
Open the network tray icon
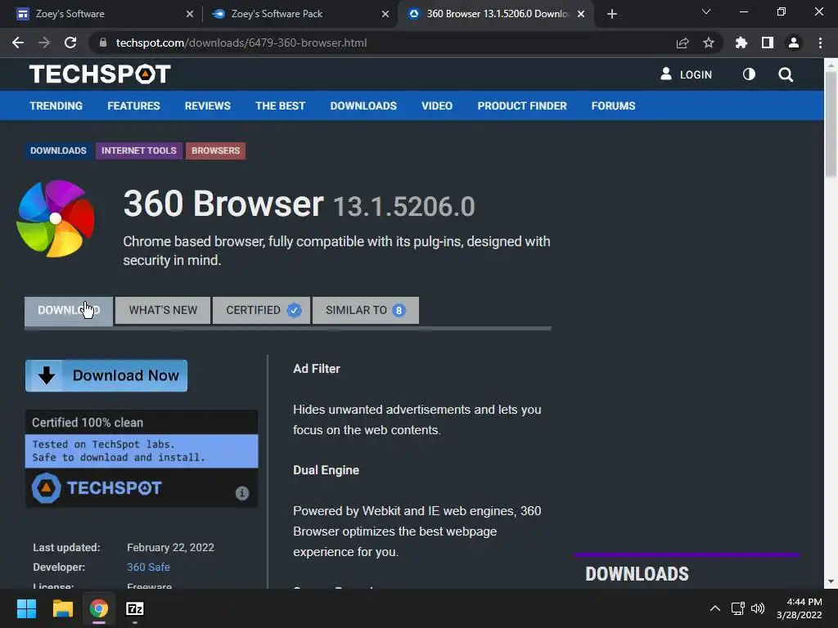click(x=737, y=608)
